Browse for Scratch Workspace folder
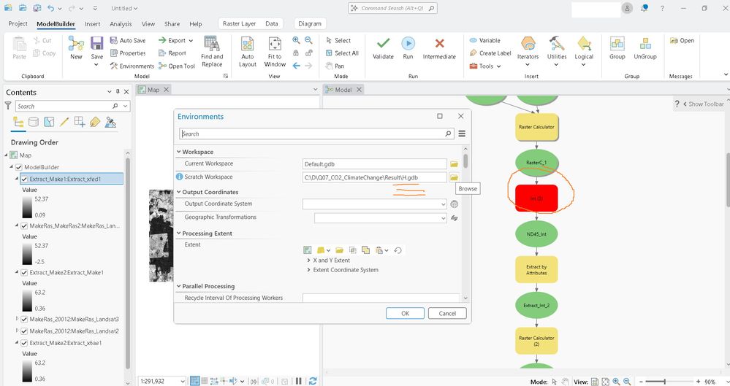 click(454, 177)
